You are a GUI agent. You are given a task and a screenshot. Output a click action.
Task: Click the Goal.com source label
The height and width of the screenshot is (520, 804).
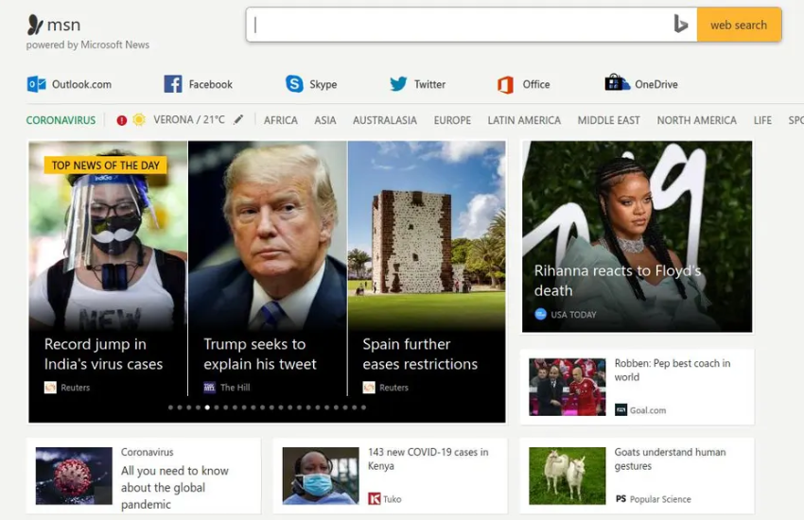point(648,410)
